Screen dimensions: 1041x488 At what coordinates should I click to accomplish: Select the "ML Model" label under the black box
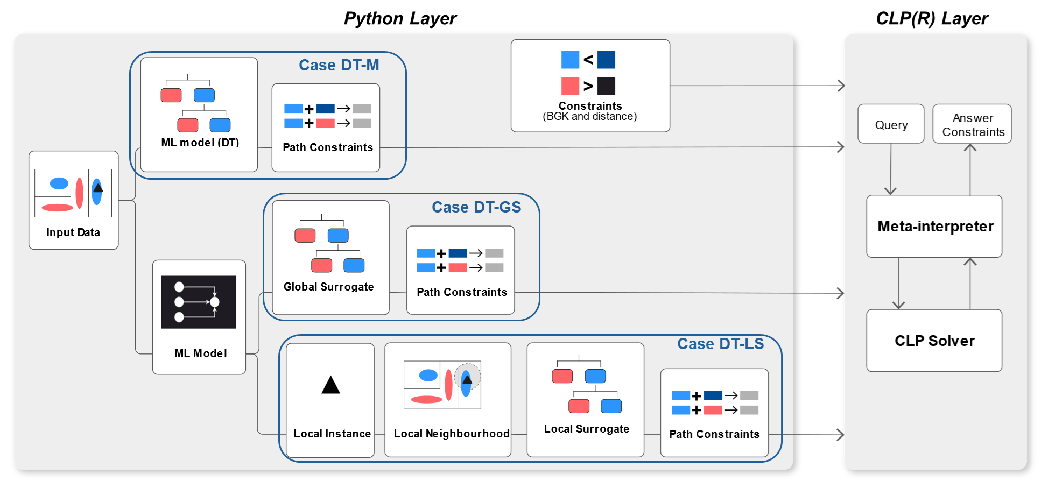[x=201, y=353]
